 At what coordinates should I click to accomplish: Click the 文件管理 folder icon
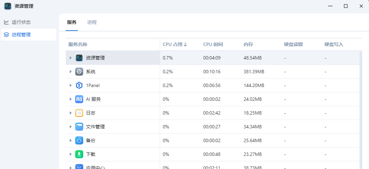(x=79, y=127)
